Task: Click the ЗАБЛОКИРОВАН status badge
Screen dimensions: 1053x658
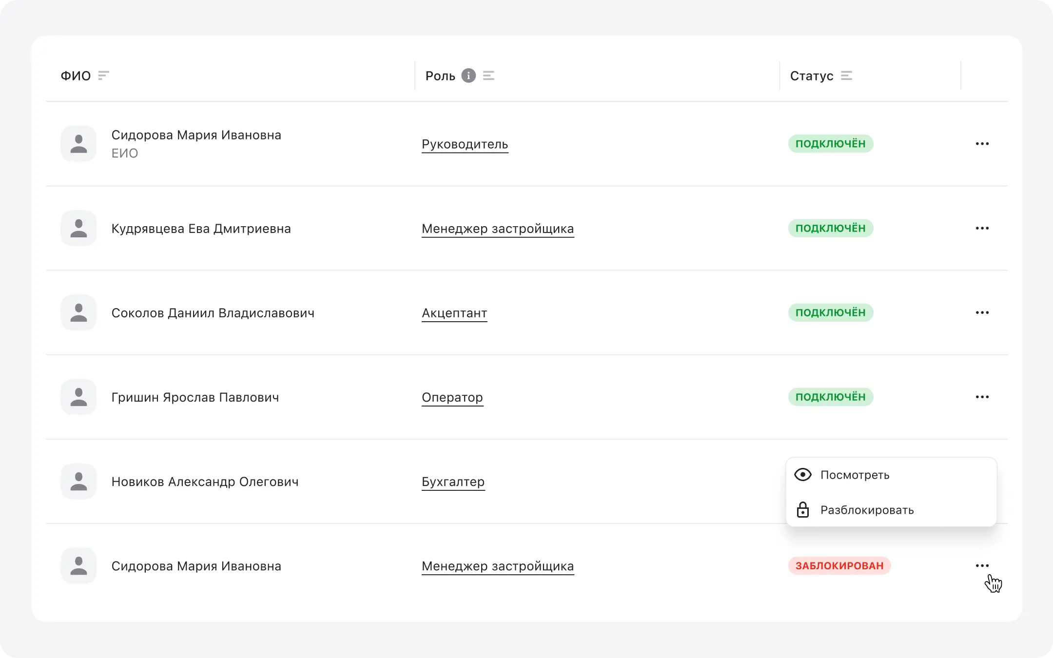Action: (839, 565)
